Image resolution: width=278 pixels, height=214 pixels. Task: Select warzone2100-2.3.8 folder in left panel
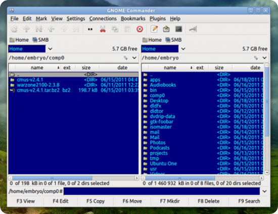[73, 85]
